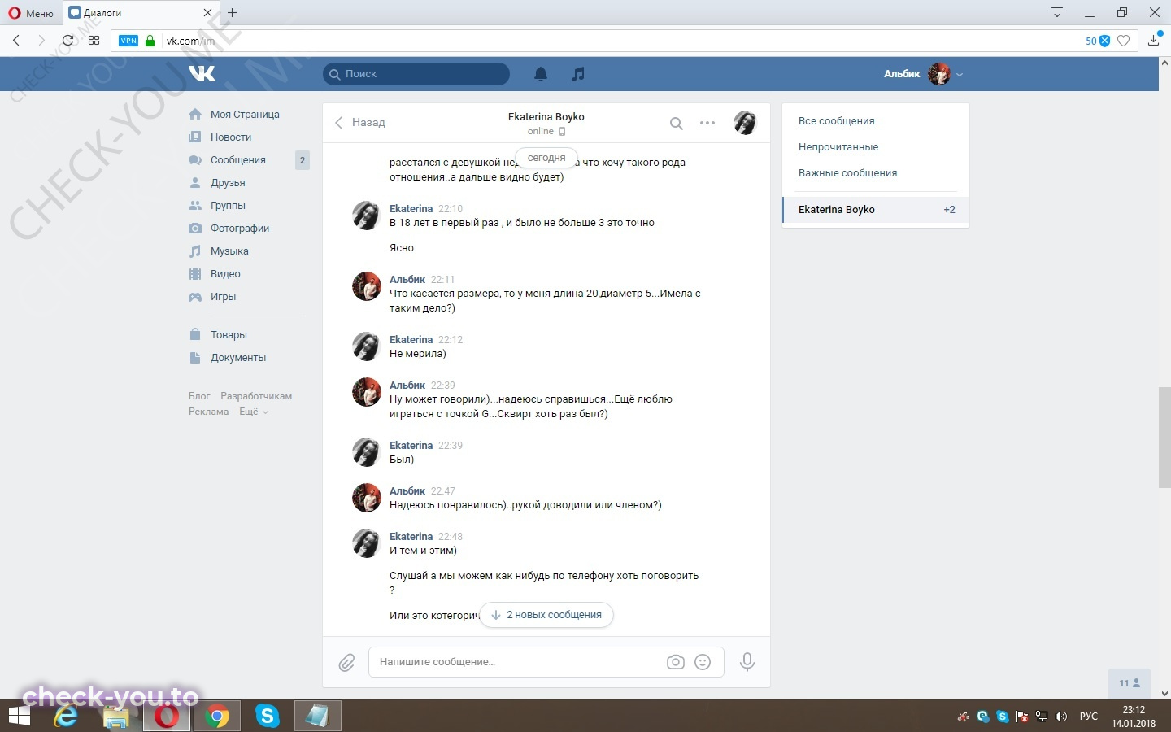
Task: Open a new browser tab plus
Action: [x=233, y=13]
